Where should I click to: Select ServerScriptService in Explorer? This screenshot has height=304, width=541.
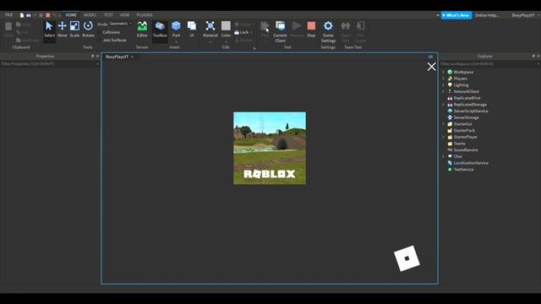pyautogui.click(x=471, y=111)
